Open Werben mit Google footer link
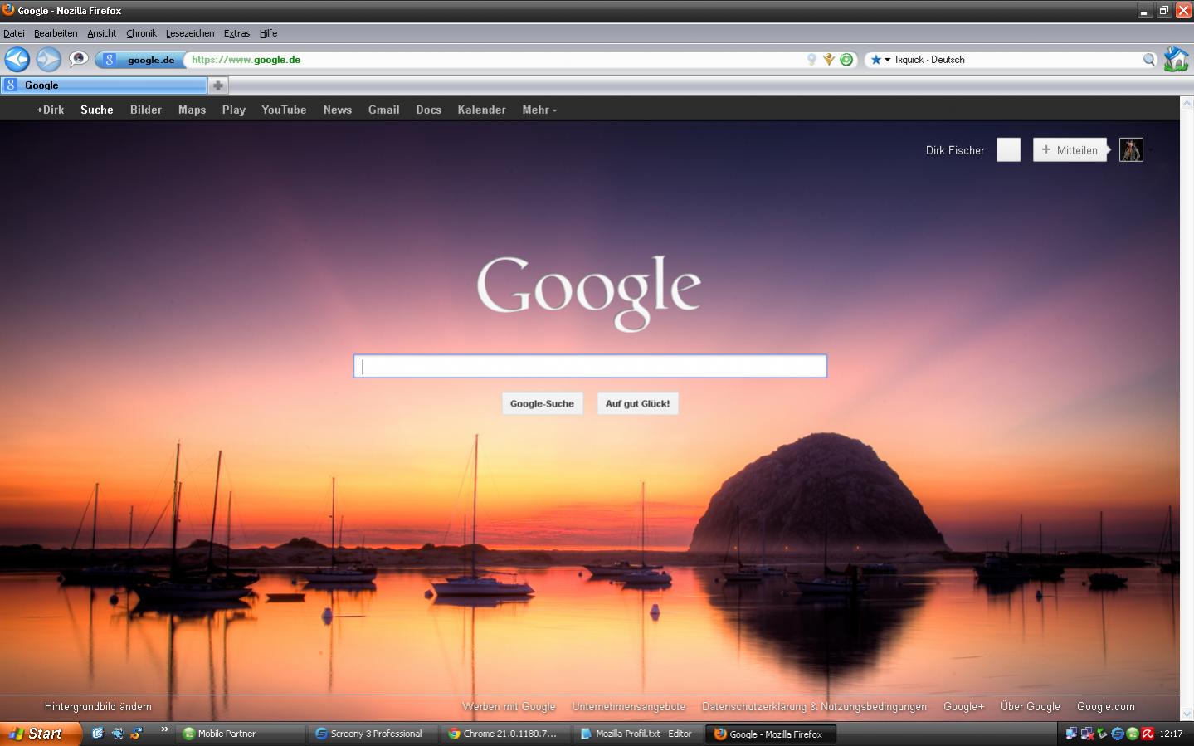The height and width of the screenshot is (746, 1194). point(509,707)
